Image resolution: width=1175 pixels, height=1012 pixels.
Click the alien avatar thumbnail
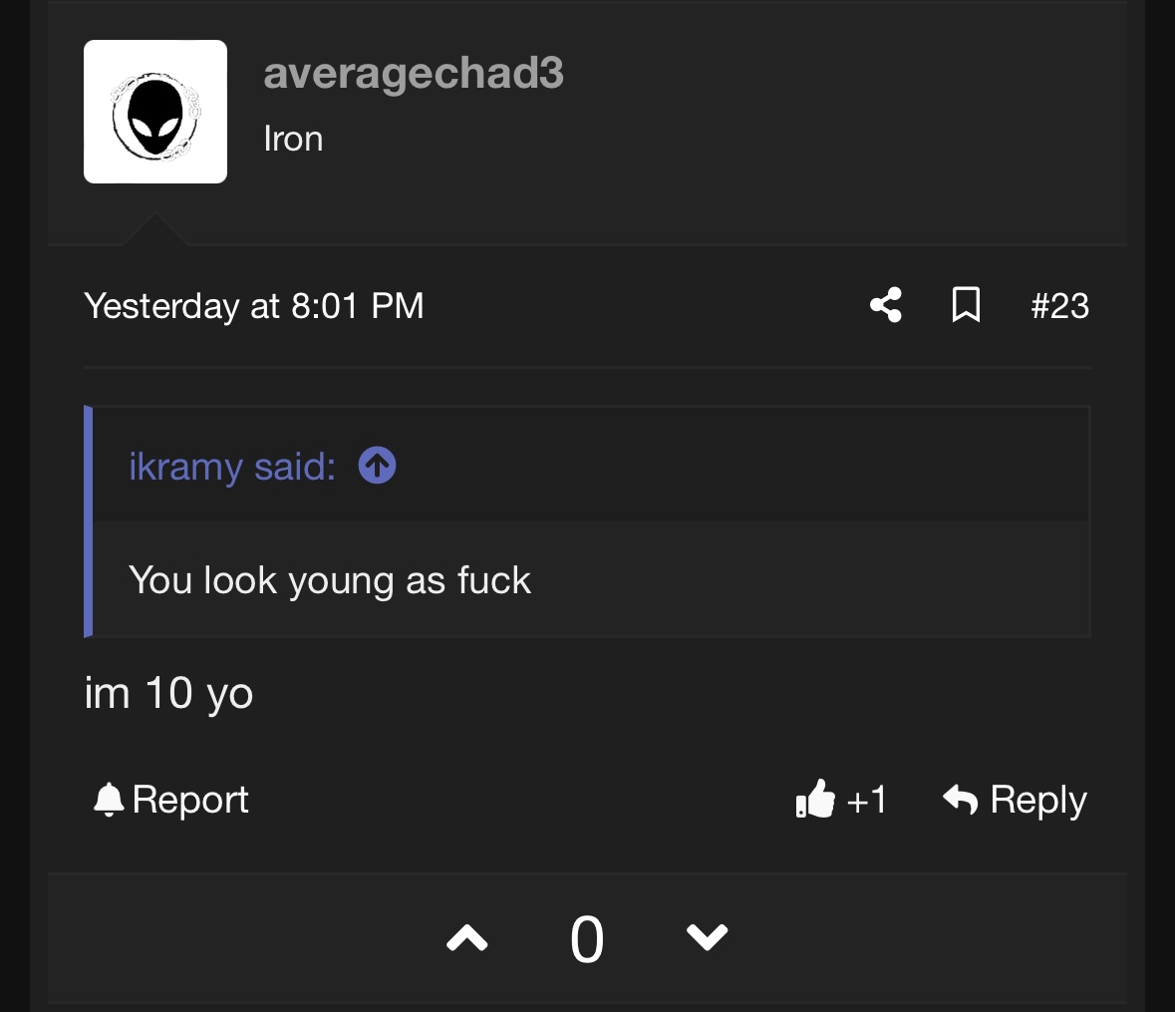155,112
